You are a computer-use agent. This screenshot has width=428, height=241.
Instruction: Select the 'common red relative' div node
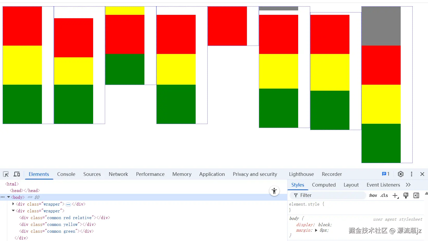pos(65,218)
